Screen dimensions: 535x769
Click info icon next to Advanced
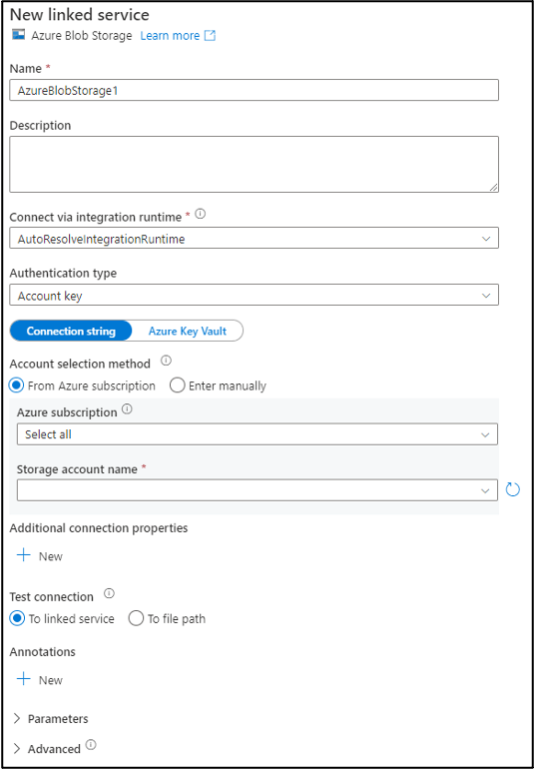coord(91,745)
